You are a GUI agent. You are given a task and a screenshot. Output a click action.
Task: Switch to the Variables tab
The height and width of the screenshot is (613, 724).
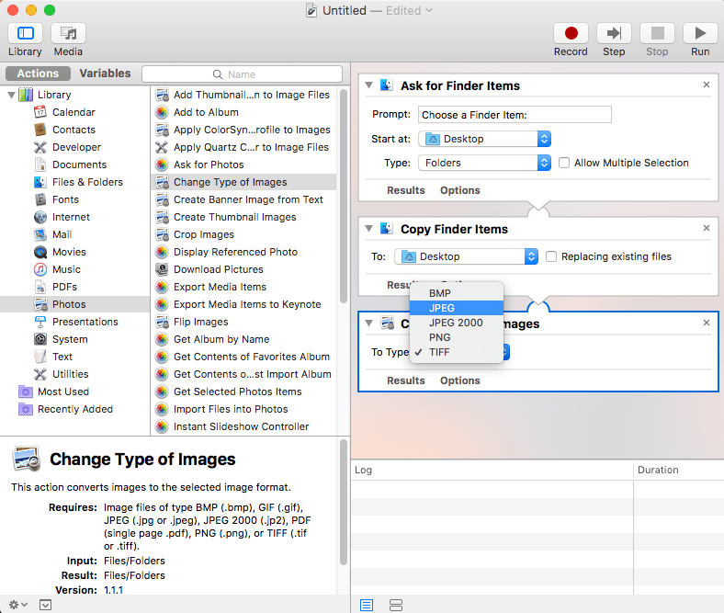pos(105,74)
